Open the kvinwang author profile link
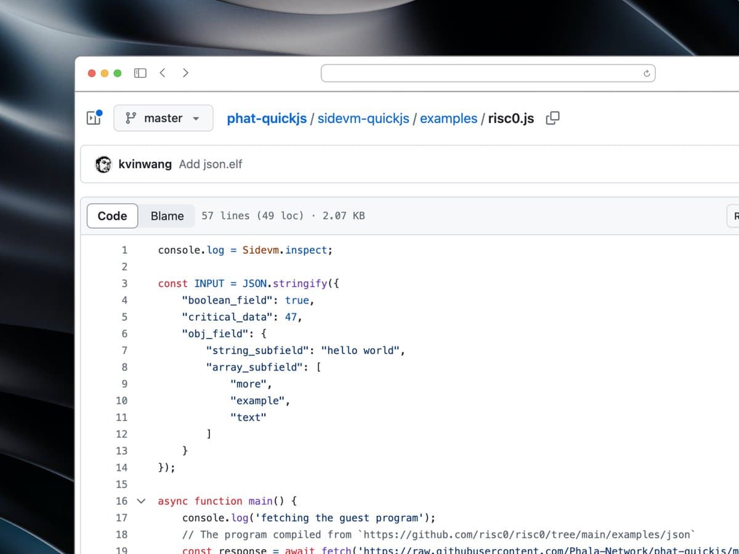The image size is (739, 554). point(145,164)
